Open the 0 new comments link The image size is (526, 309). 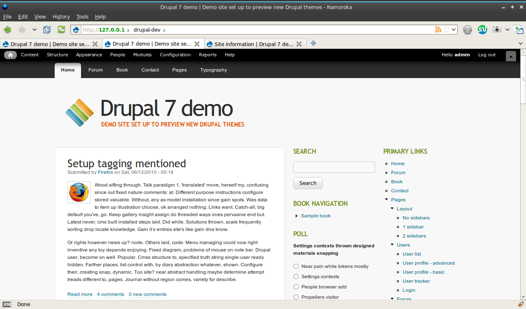pyautogui.click(x=148, y=294)
